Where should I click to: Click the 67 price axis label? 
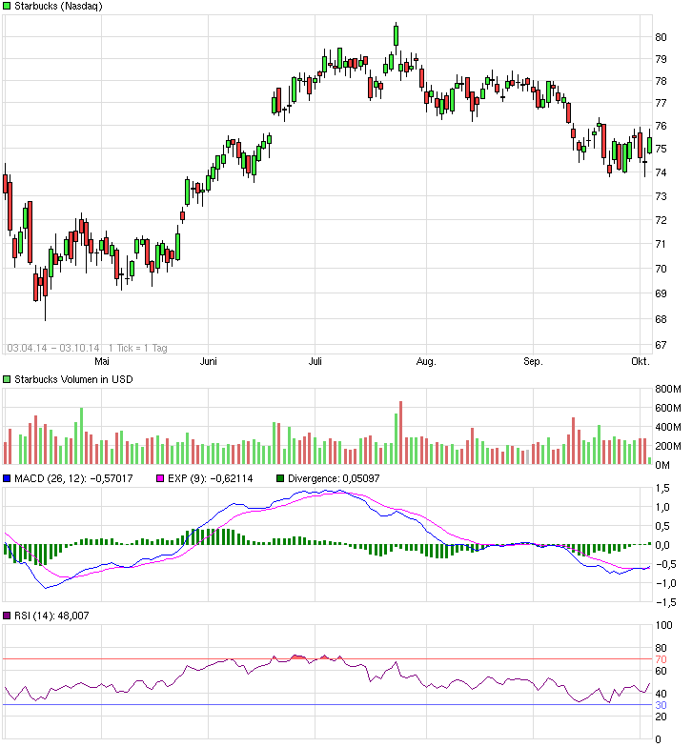click(x=661, y=345)
